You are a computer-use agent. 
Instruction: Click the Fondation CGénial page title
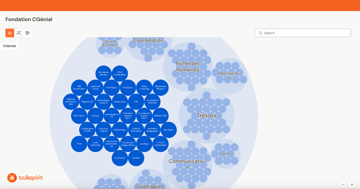pyautogui.click(x=29, y=19)
